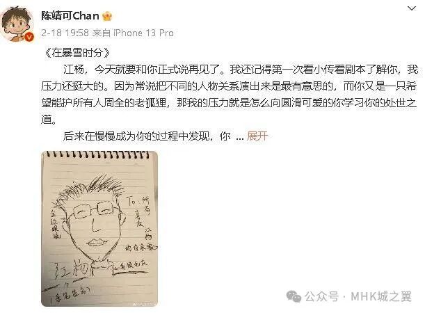Click 展开 to expand full post
Screen dimensions: 425x313
(x=257, y=136)
